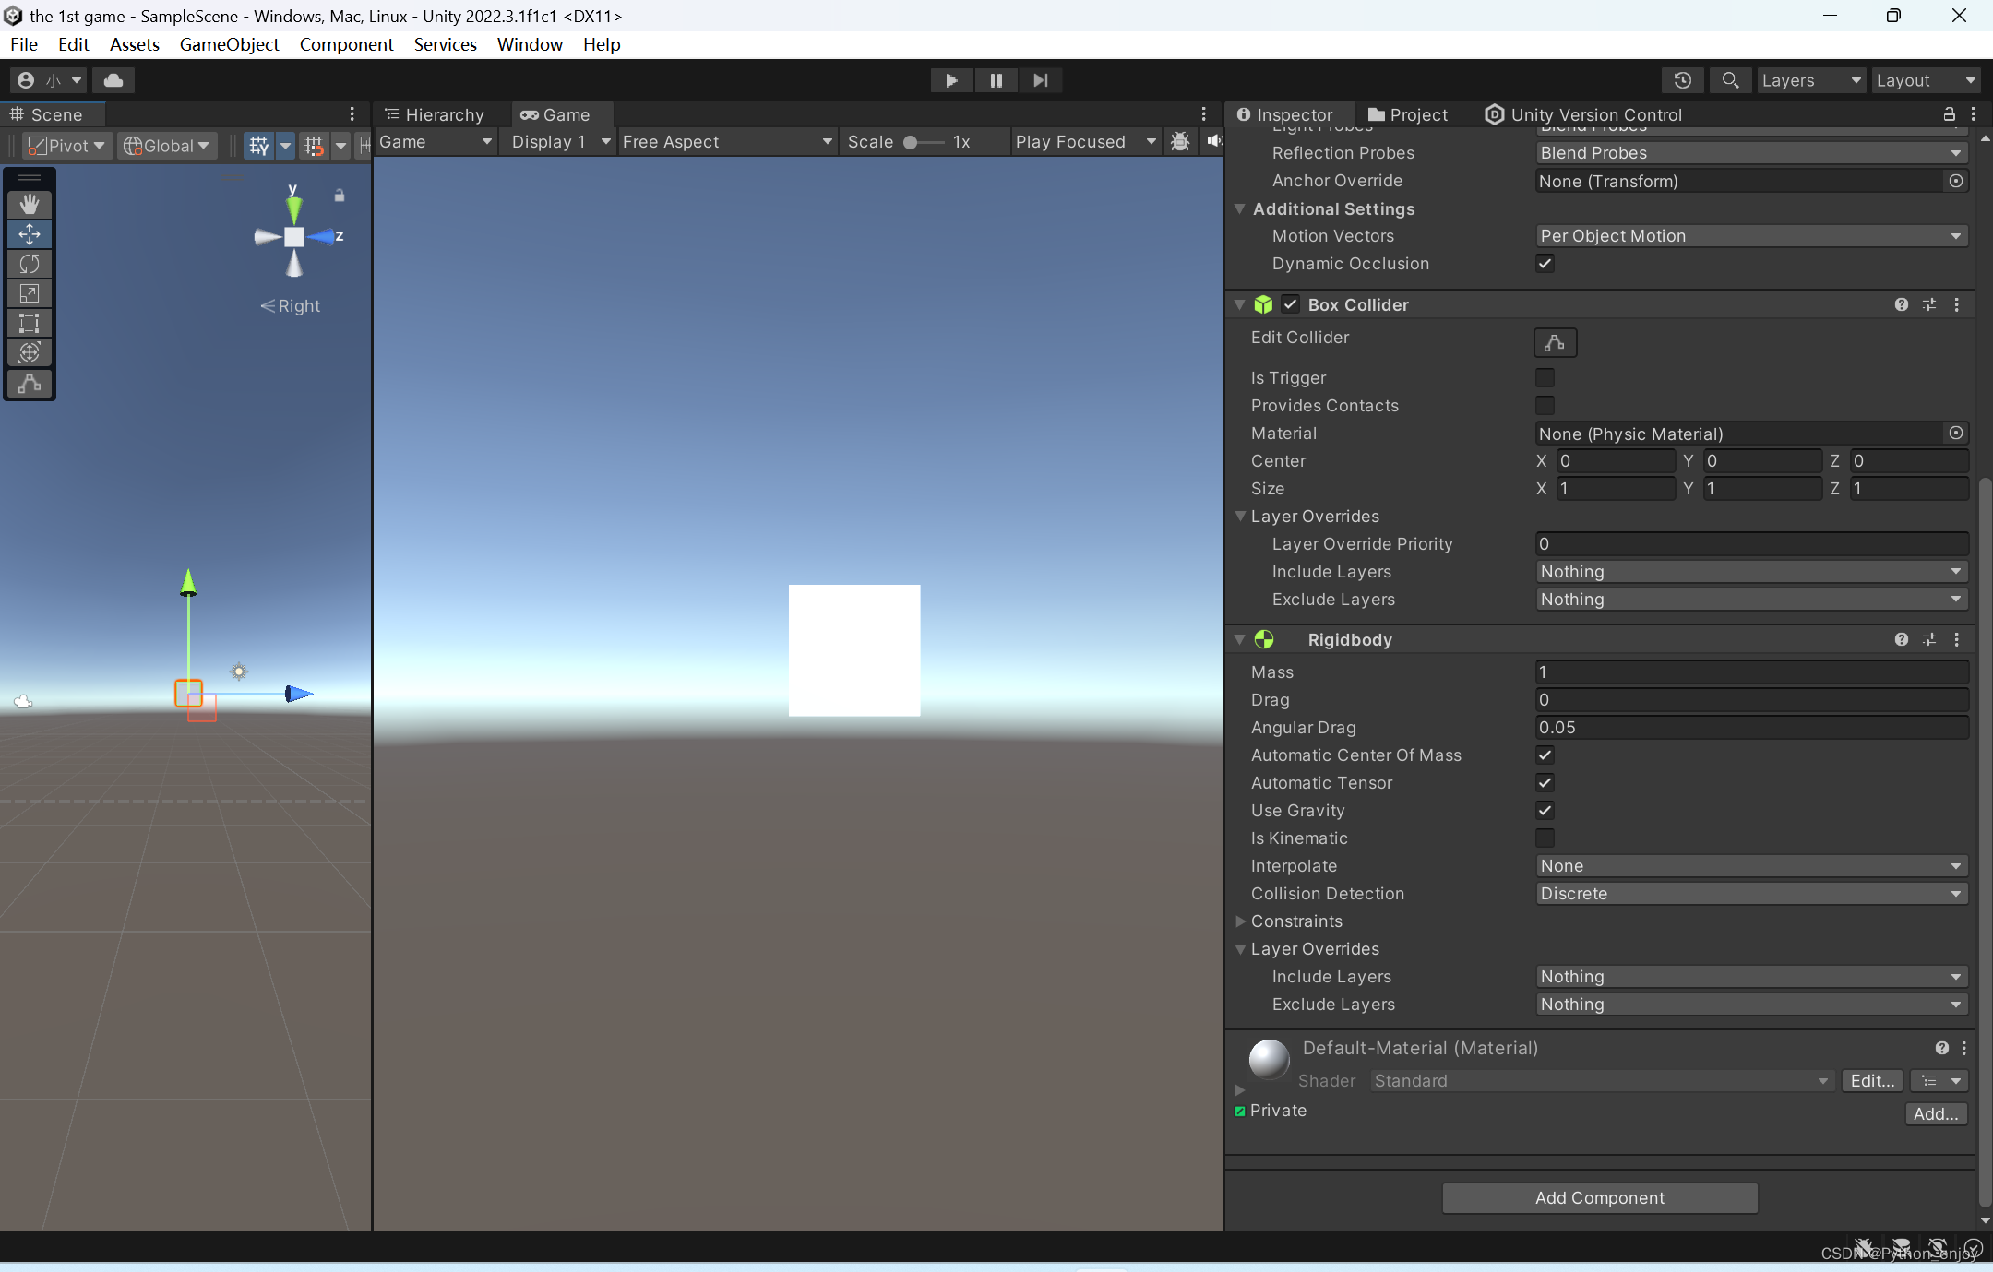Pick Anchor Override object selector circle

[1956, 181]
